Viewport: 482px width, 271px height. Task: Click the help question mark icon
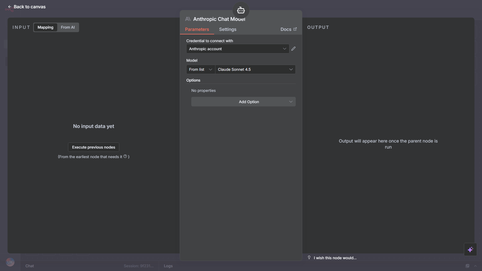125,156
